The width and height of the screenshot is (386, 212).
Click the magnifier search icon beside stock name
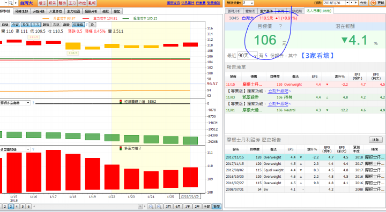[11, 3]
